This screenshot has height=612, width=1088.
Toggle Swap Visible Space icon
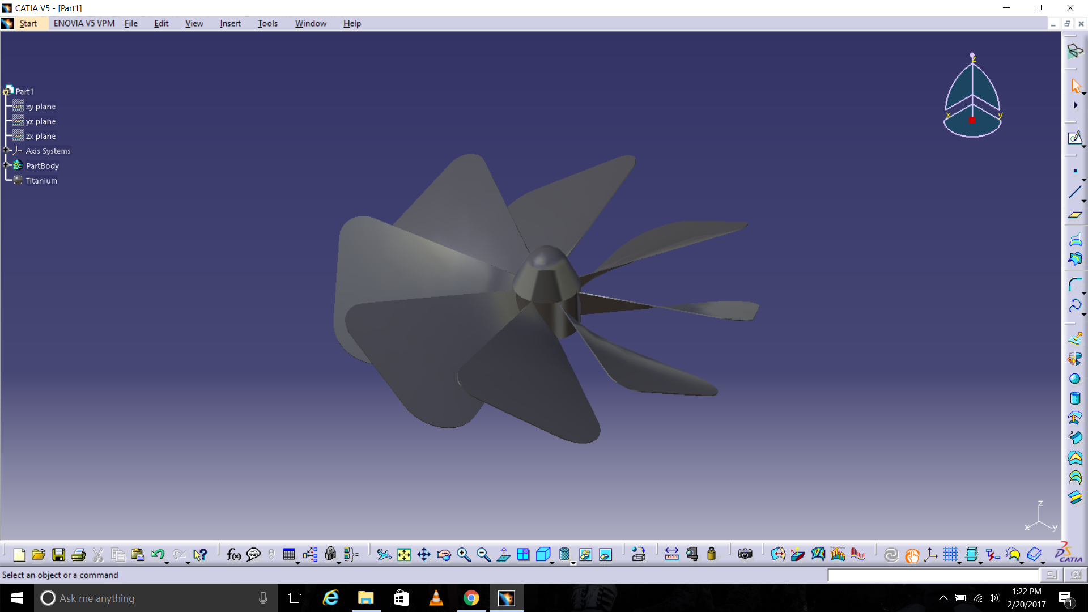(x=605, y=555)
